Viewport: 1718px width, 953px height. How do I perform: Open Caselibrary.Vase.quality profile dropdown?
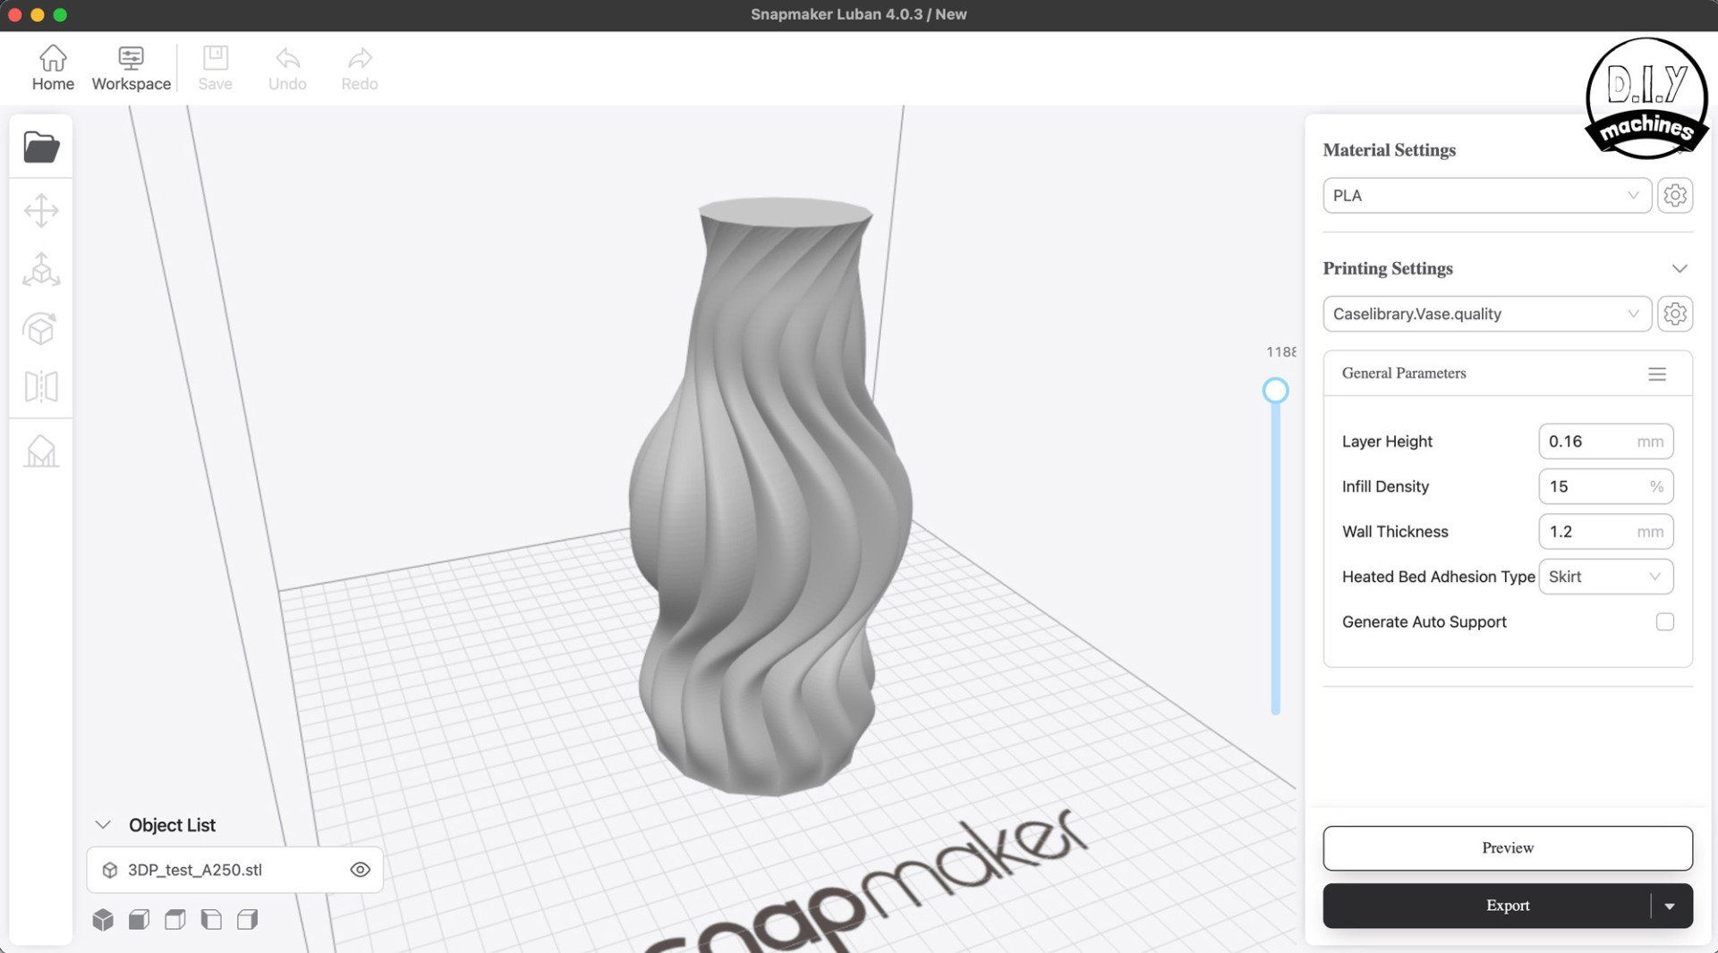1486,314
